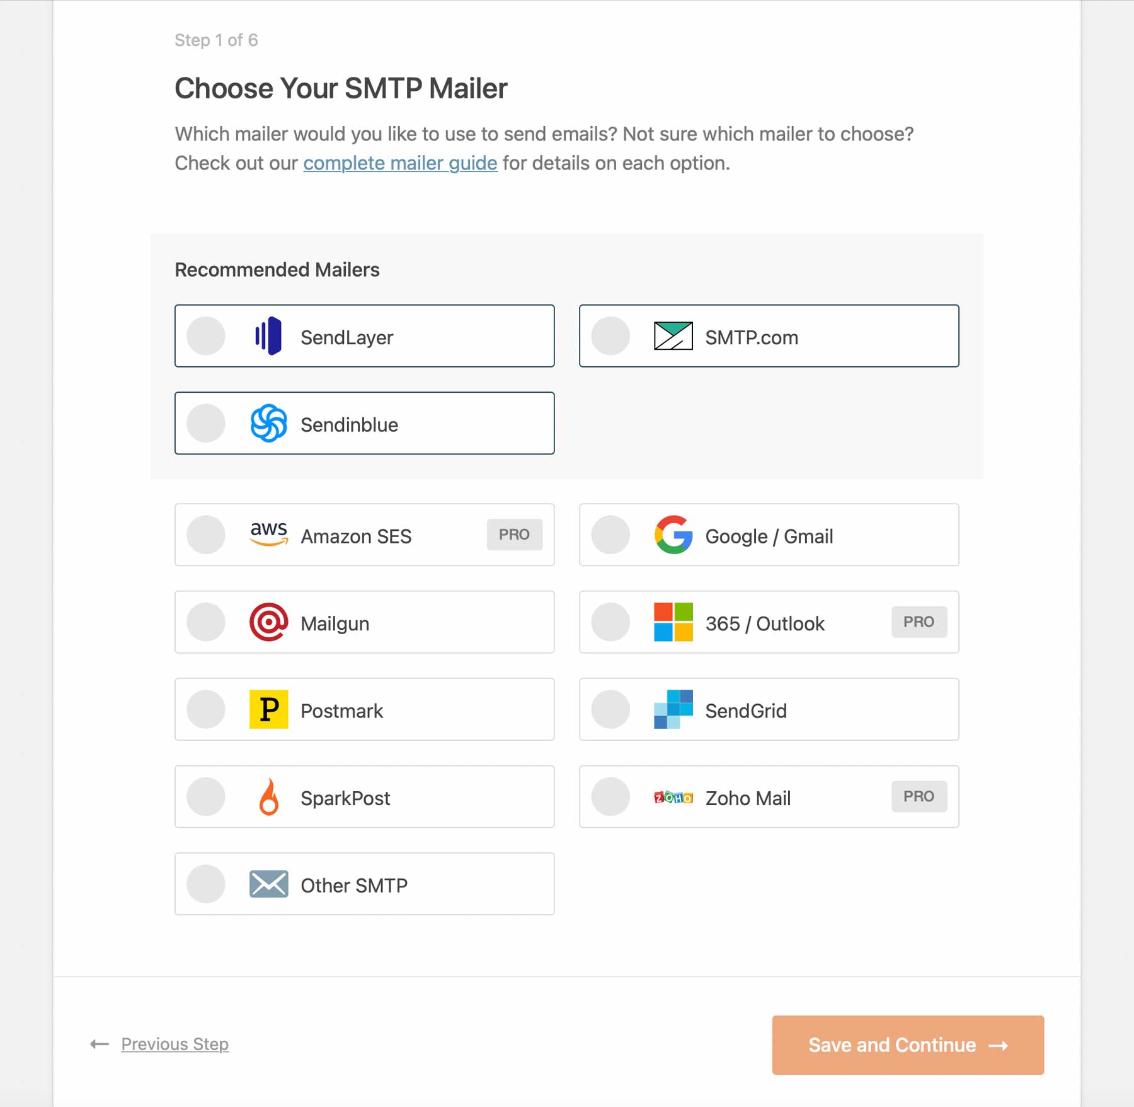Image resolution: width=1134 pixels, height=1107 pixels.
Task: Select the SendLayer mailer radio button
Action: pyautogui.click(x=205, y=336)
